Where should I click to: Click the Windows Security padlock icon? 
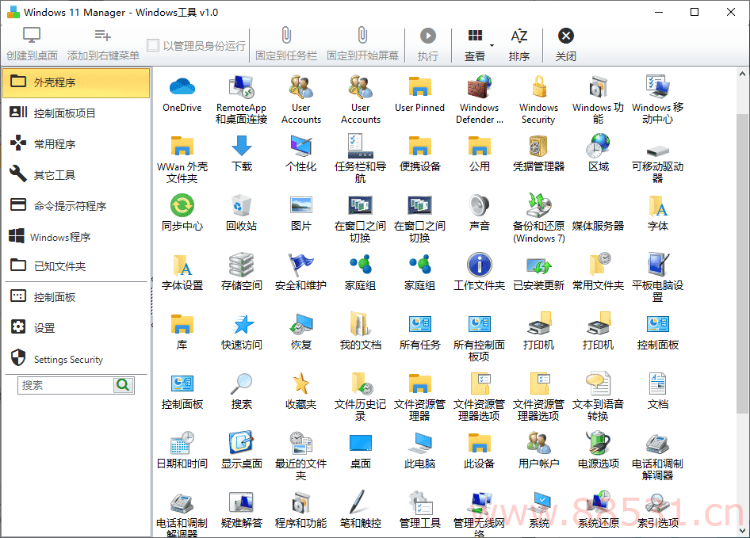[538, 87]
